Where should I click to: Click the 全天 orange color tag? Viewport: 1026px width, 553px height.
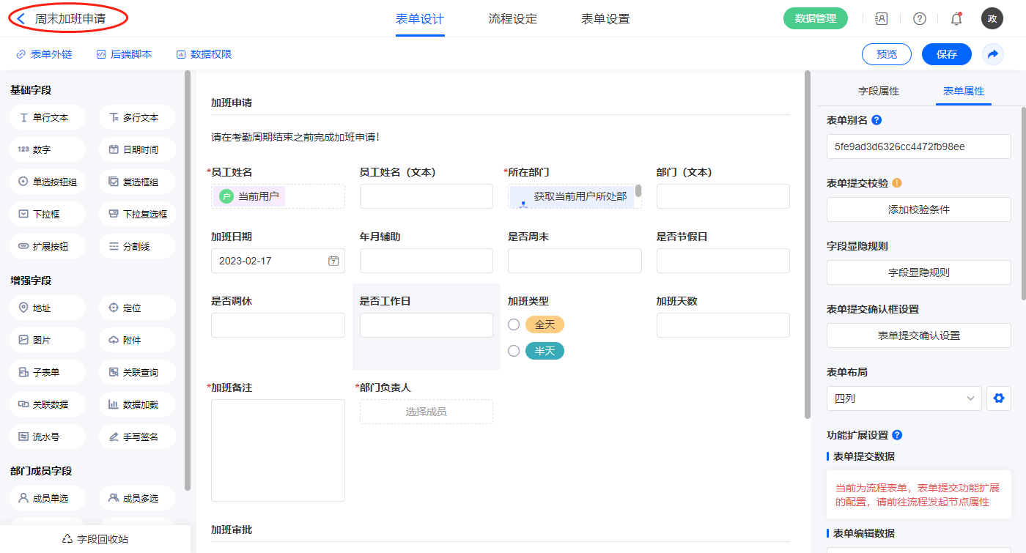tap(545, 324)
